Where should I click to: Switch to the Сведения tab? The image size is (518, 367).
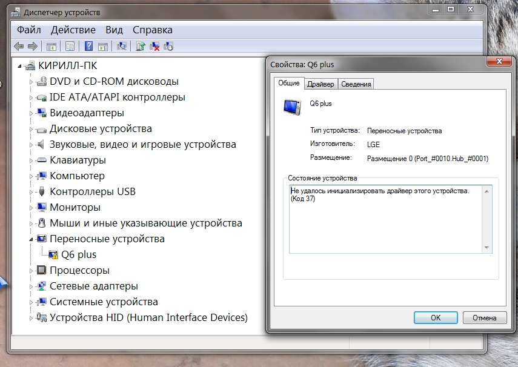[x=356, y=84]
